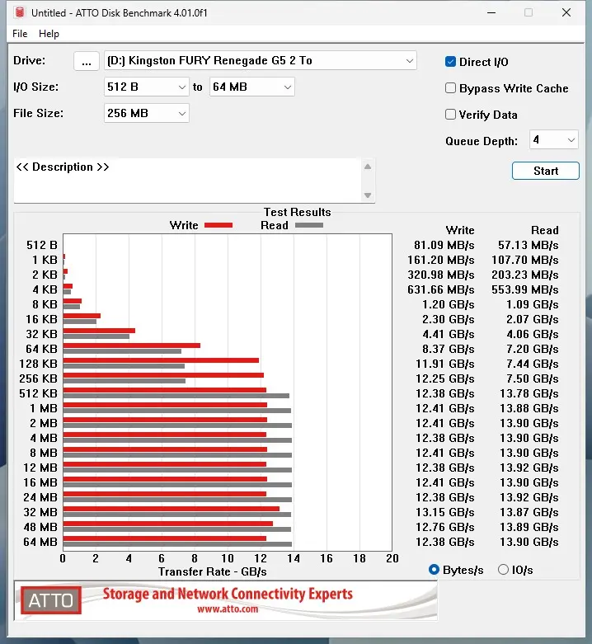Uncheck the Direct I/O checkbox
The height and width of the screenshot is (644, 592).
450,62
